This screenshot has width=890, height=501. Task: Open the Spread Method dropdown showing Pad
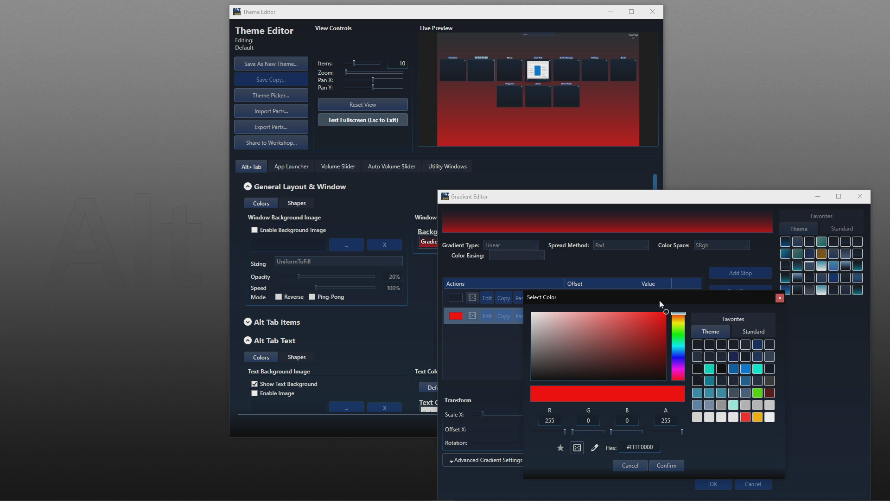coord(621,245)
